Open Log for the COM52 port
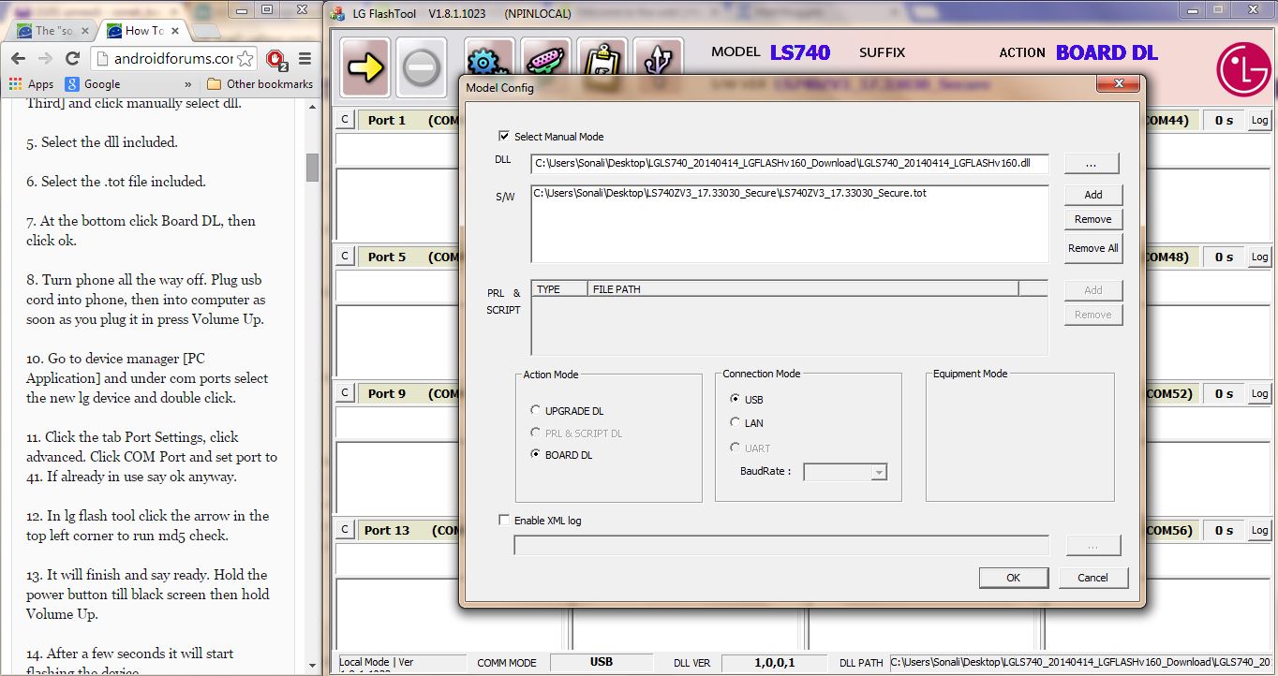The image size is (1278, 676). (1259, 393)
